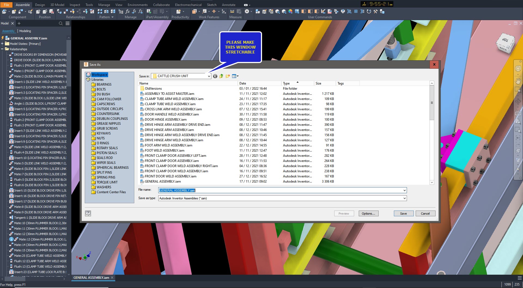Select the Measure tool in the ribbon
The height and width of the screenshot is (288, 523).
pos(232,11)
